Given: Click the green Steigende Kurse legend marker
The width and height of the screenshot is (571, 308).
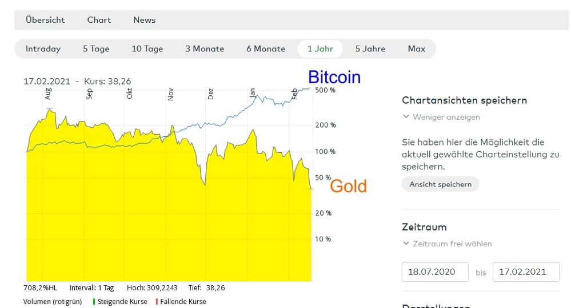Looking at the screenshot, I should tap(94, 302).
